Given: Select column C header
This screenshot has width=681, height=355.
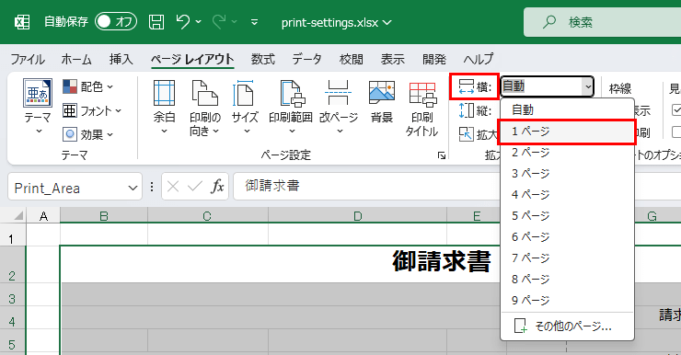Looking at the screenshot, I should [208, 216].
